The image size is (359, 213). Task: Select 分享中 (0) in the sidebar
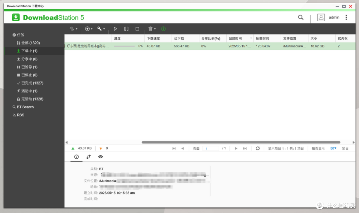[34, 59]
